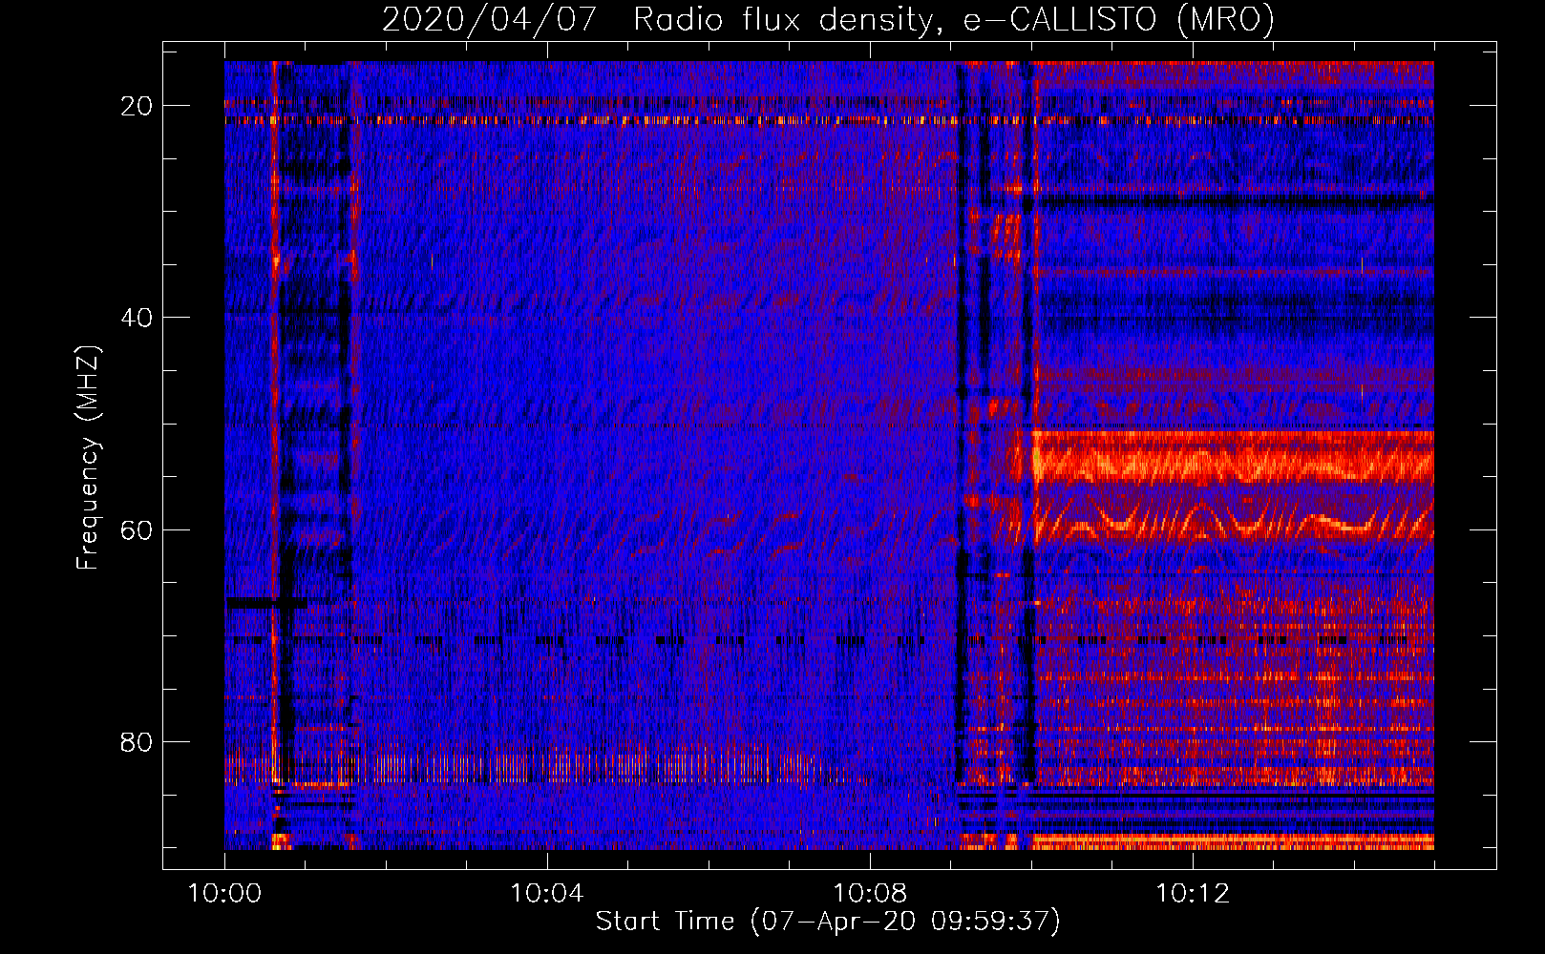Viewport: 1545px width, 954px height.
Task: Click the 20 MHz frequency tick label
Action: click(x=137, y=106)
